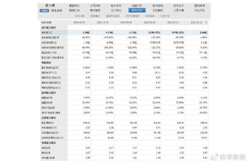Image resolution: width=248 pixels, height=163 pixels.
Task: Click earnings per share value 0.2654
Action: pos(86,68)
